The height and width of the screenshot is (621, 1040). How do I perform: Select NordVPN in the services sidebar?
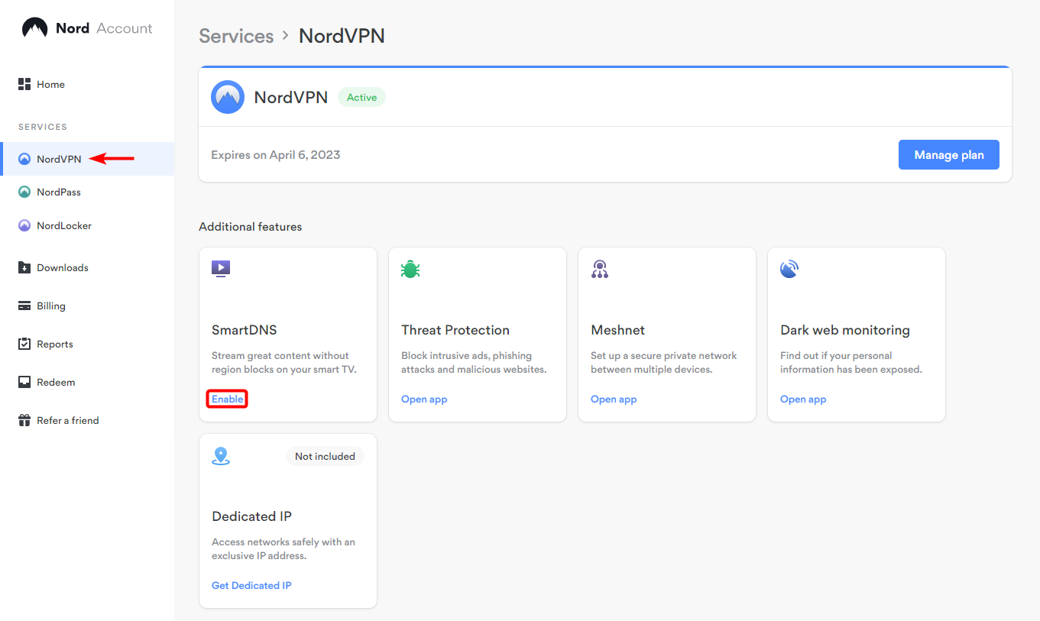pos(59,159)
